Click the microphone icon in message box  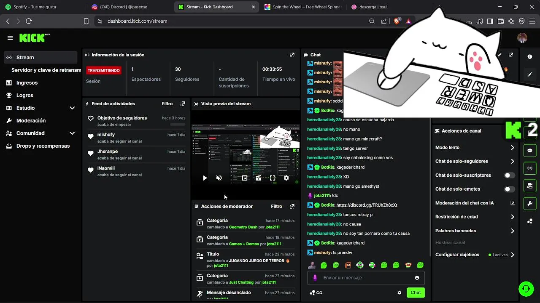(x=315, y=278)
